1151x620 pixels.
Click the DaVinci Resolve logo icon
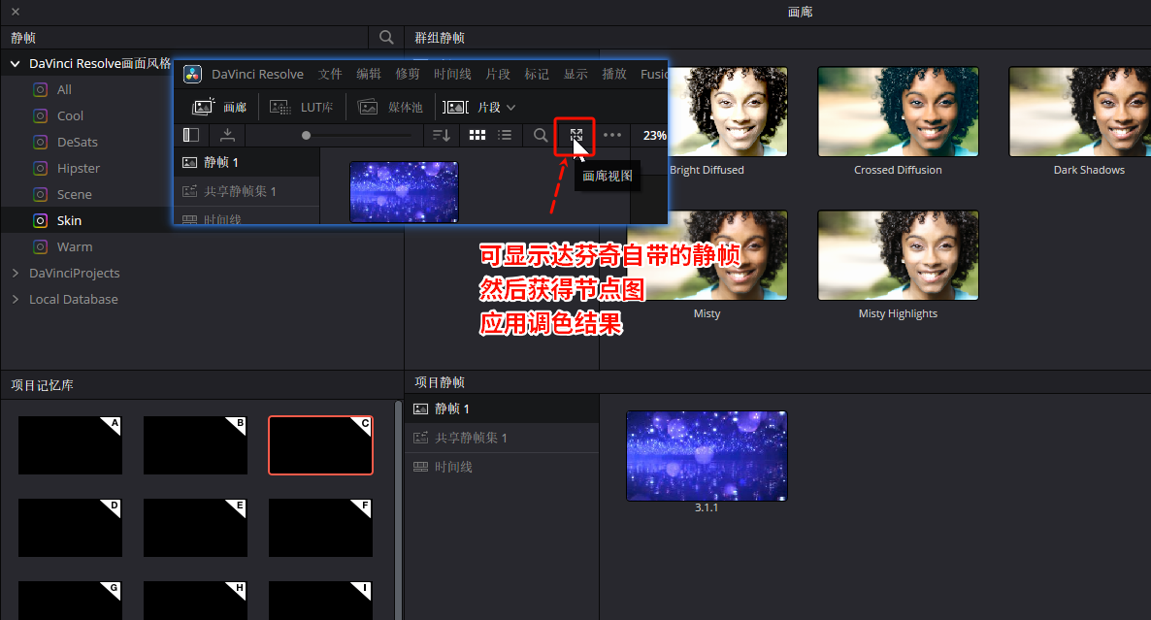(x=192, y=74)
